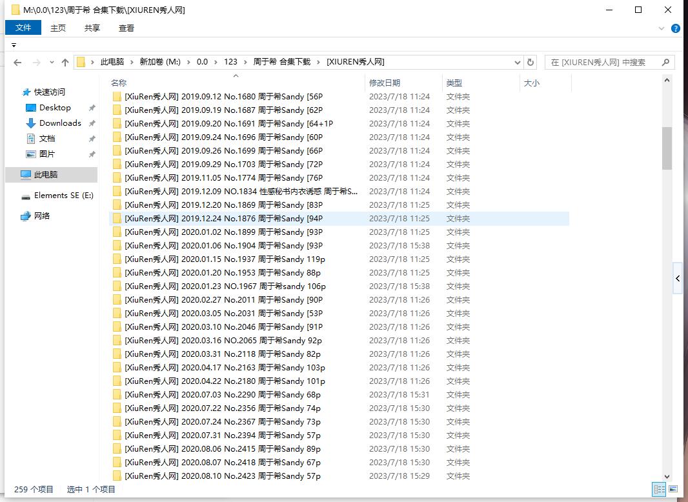The width and height of the screenshot is (688, 502).
Task: Select the Downloads arrow icon in sidebar
Action: (31, 123)
